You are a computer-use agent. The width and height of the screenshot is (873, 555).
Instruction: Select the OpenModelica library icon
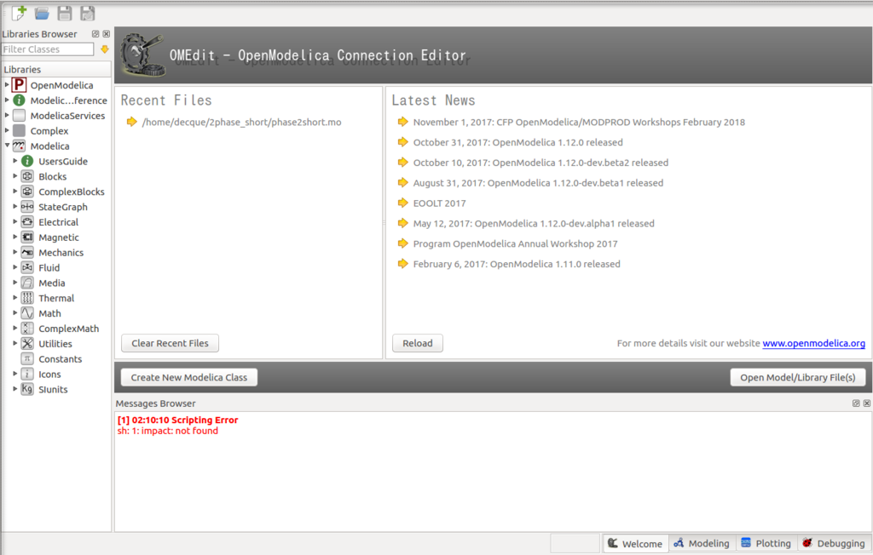19,85
